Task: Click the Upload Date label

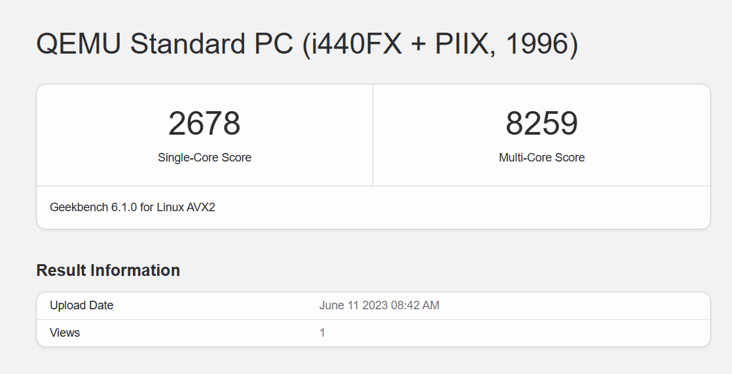Action: pos(81,305)
